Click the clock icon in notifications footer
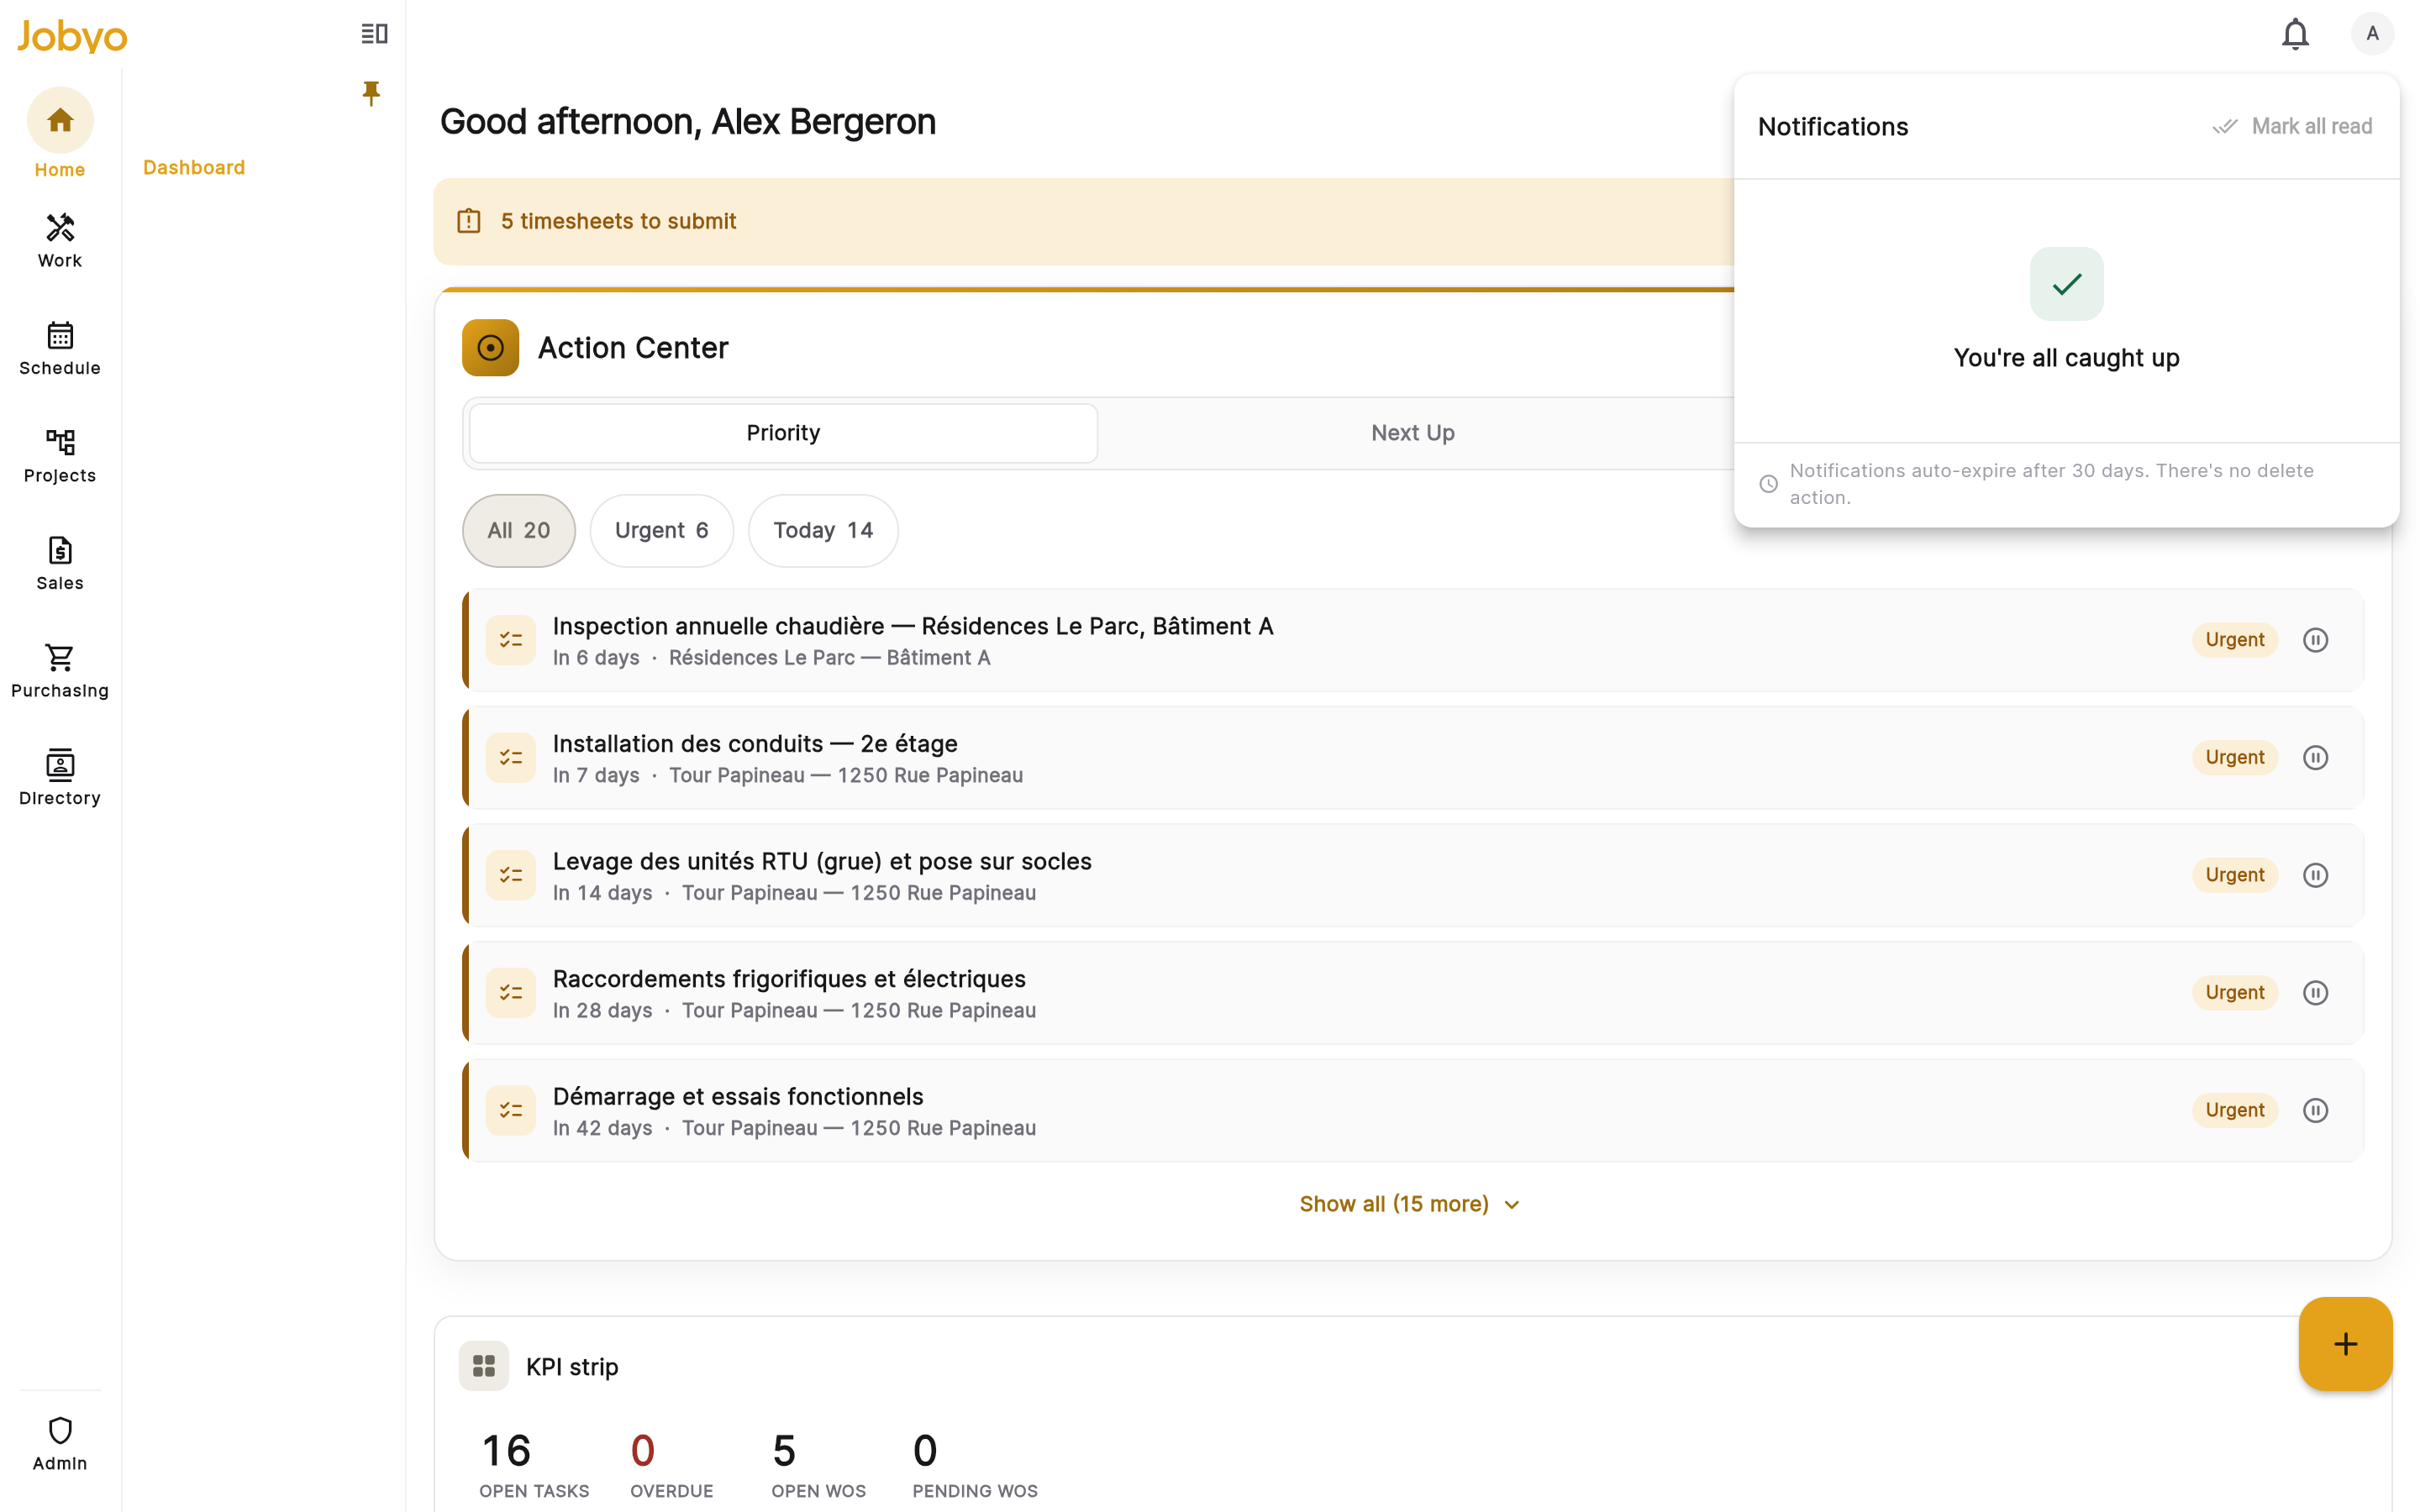 pyautogui.click(x=1768, y=484)
